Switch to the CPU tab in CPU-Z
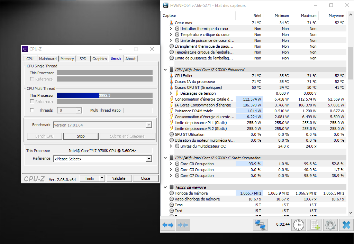Screen dimensions: 354x244 pos(30,59)
